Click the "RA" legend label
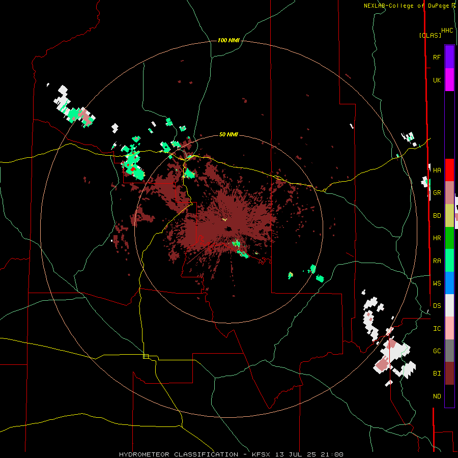The image size is (458, 458). pos(437,261)
